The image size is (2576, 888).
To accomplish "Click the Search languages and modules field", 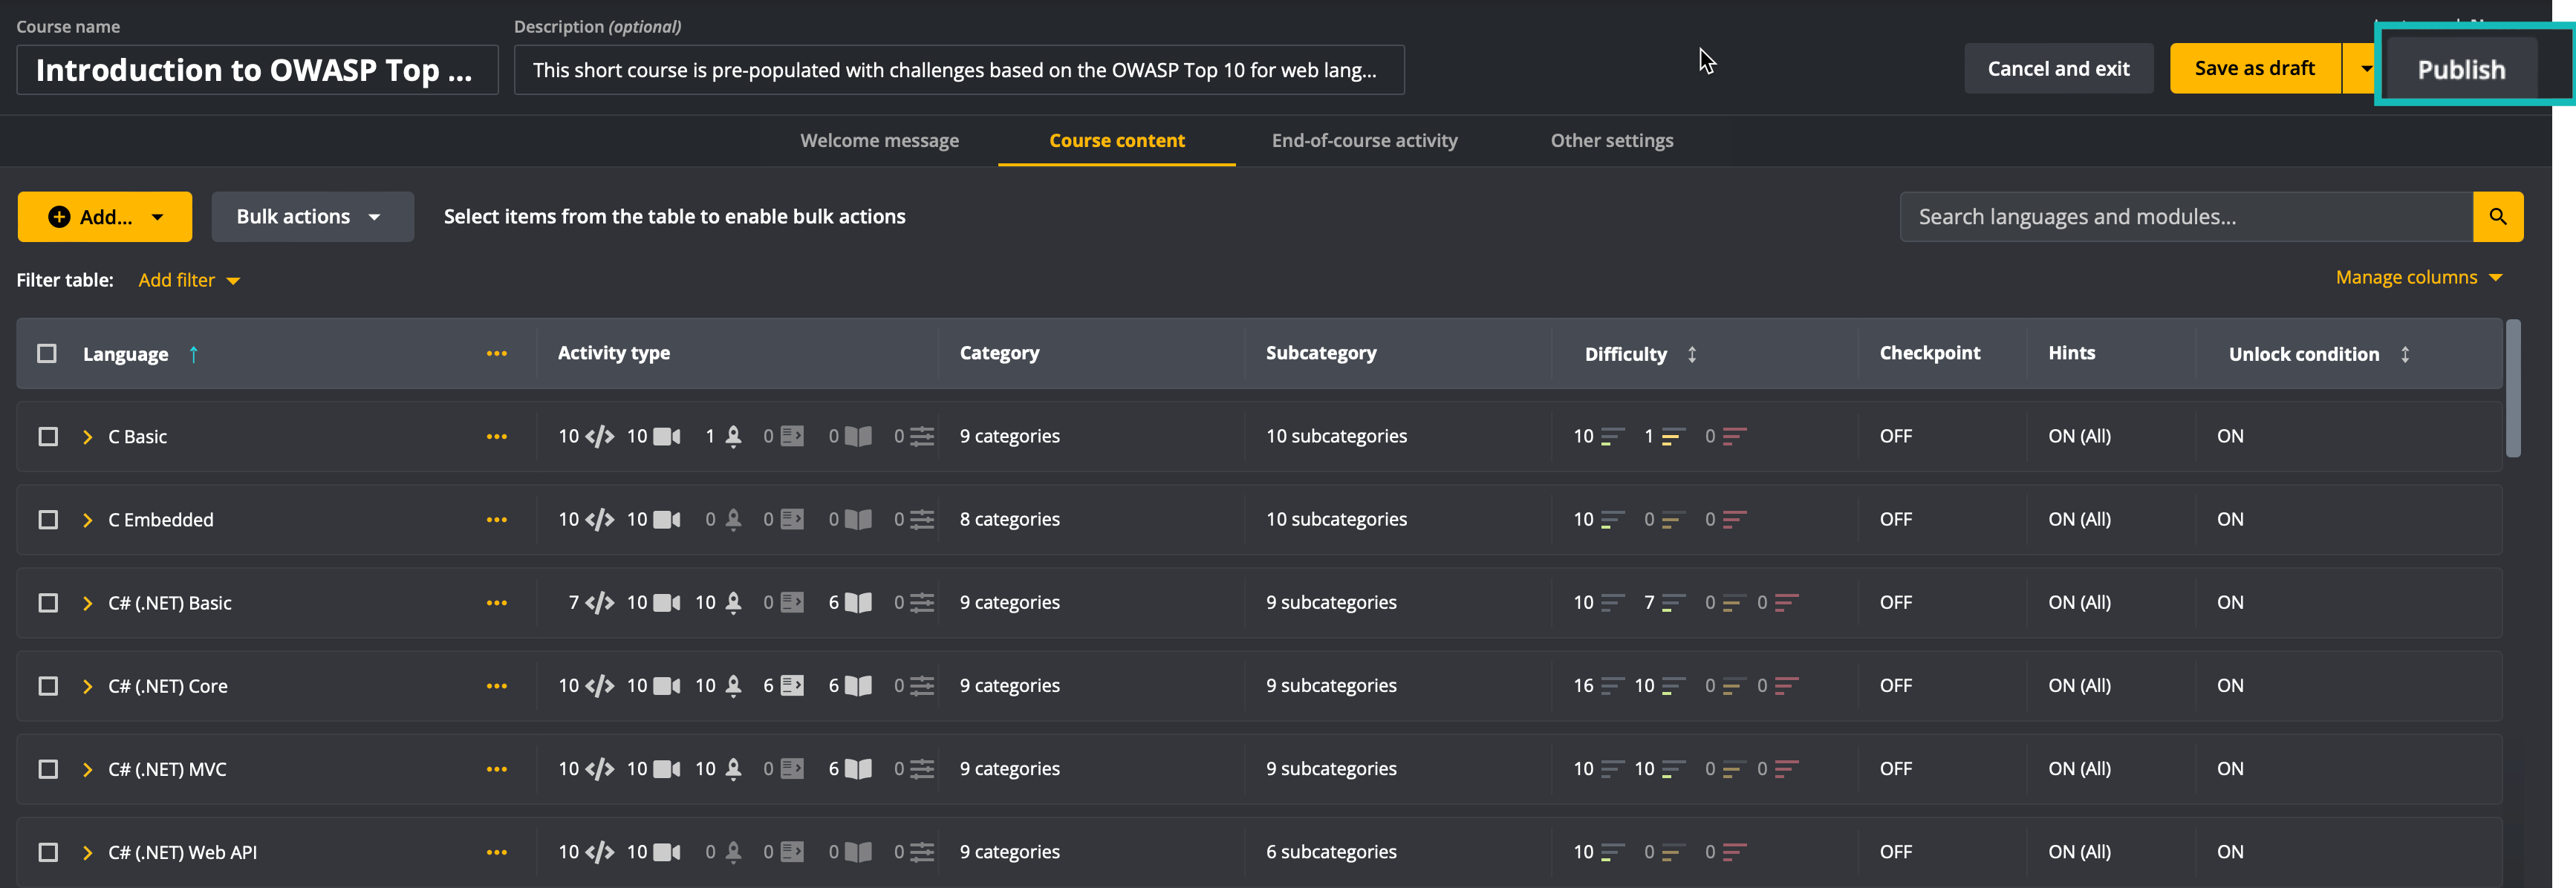I will click(x=2186, y=217).
